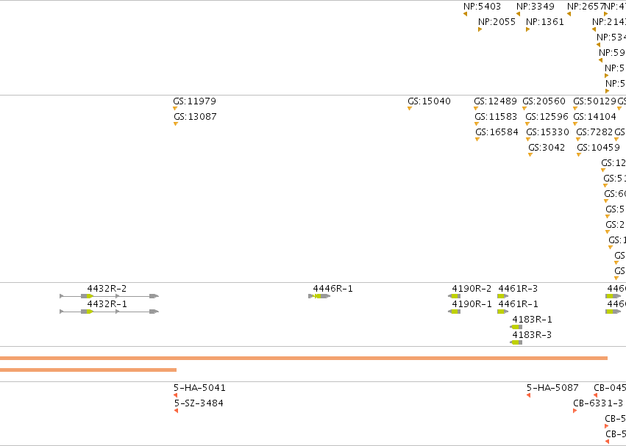Screen dimensions: 626x446
Task: Click the triangle marker below GS:15040
Action: coord(410,109)
